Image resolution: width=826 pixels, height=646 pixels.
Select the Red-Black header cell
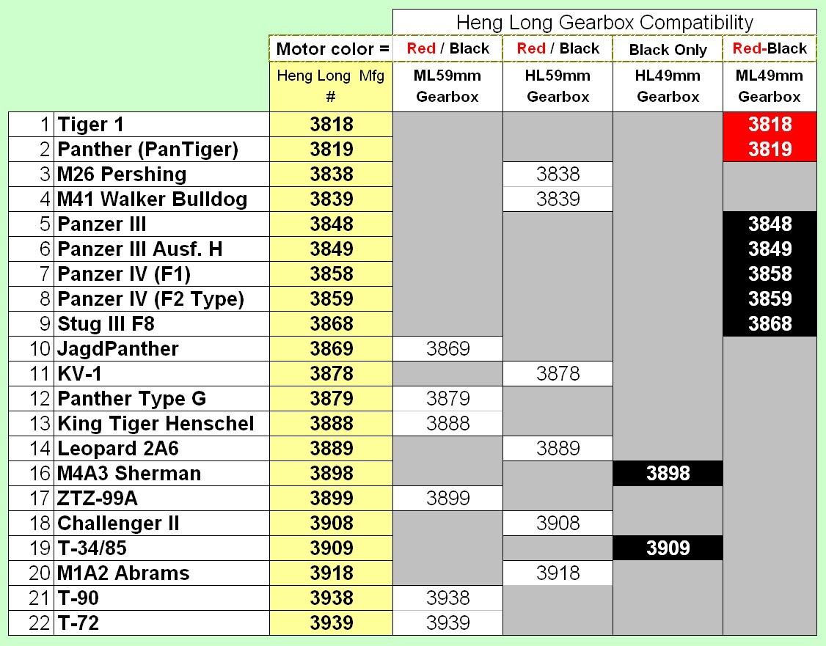pos(770,49)
